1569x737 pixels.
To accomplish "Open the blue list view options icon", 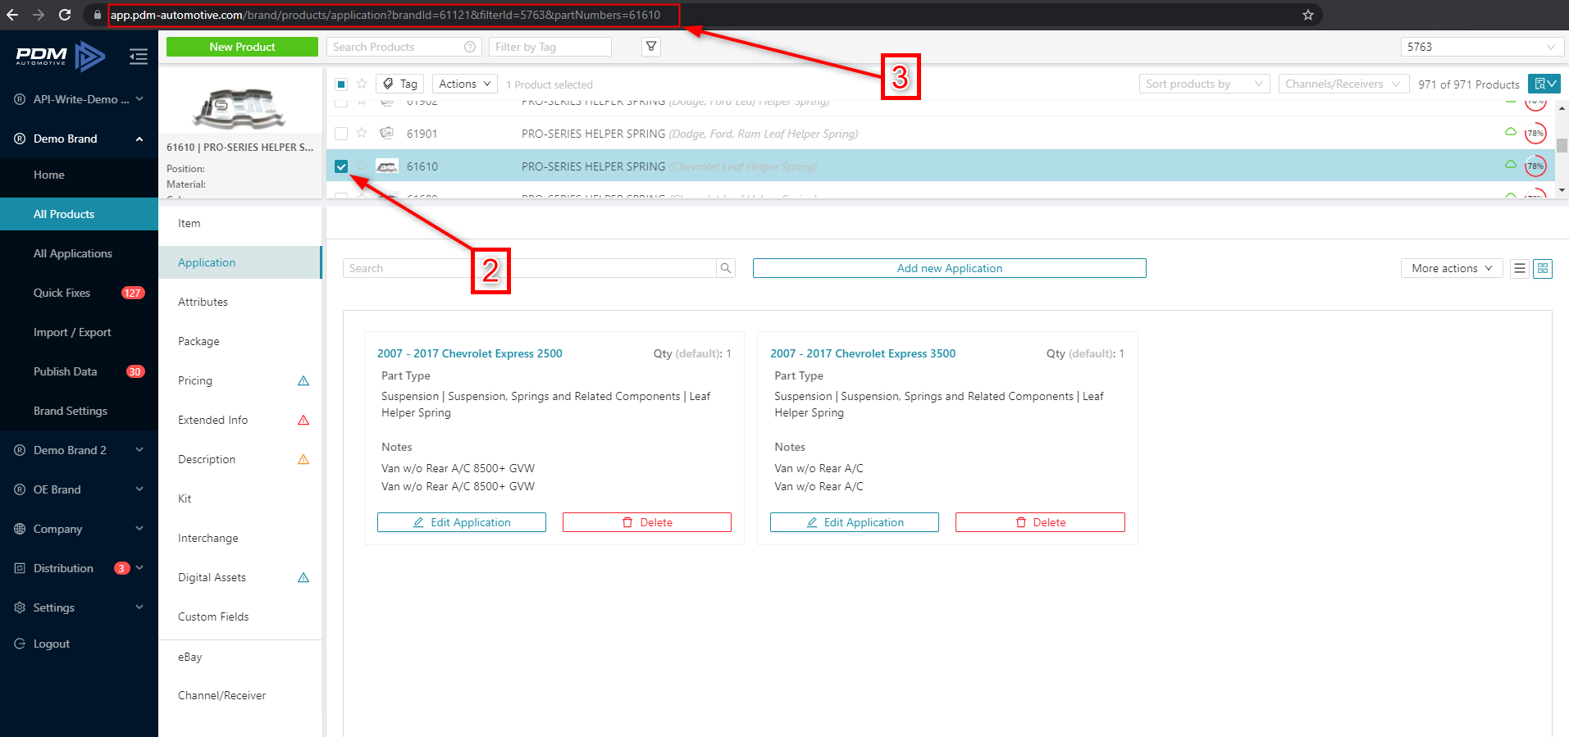I will tap(1544, 84).
